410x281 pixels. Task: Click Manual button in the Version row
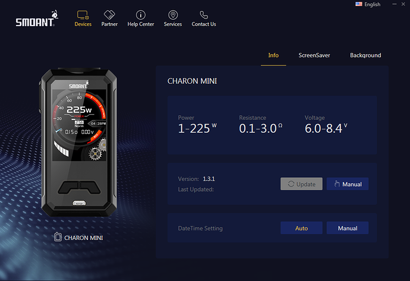[x=348, y=184]
